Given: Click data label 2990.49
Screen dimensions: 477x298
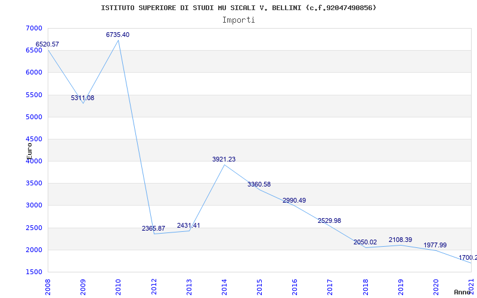Looking at the screenshot, I should tap(294, 201).
